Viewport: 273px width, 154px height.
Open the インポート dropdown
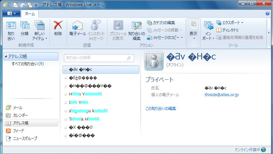tap(208, 31)
